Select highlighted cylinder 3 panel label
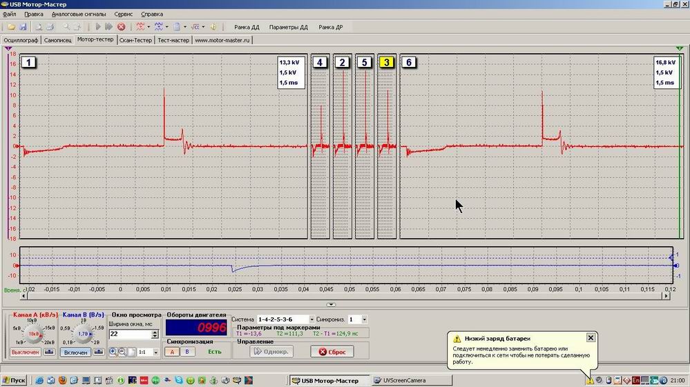This screenshot has height=387, width=690. [386, 62]
